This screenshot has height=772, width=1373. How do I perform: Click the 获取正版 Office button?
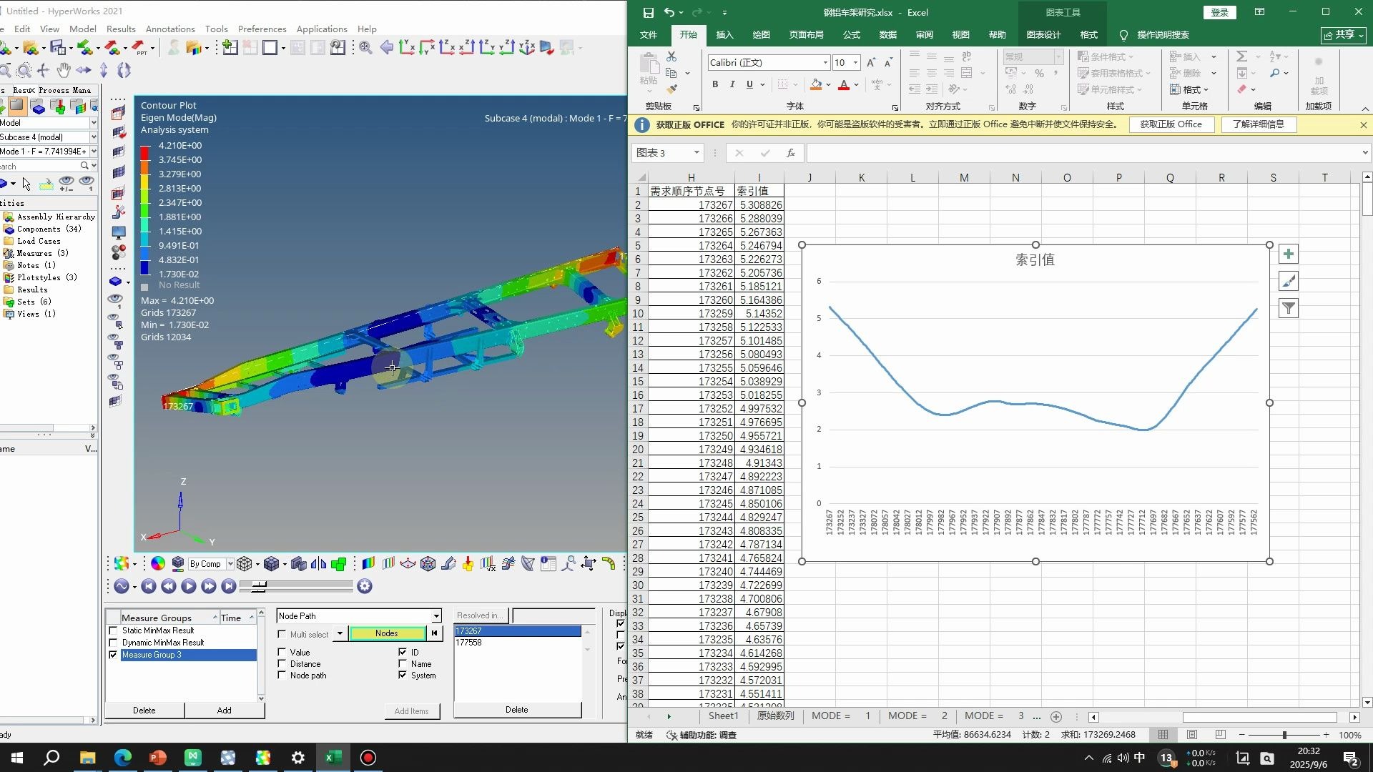1170,124
